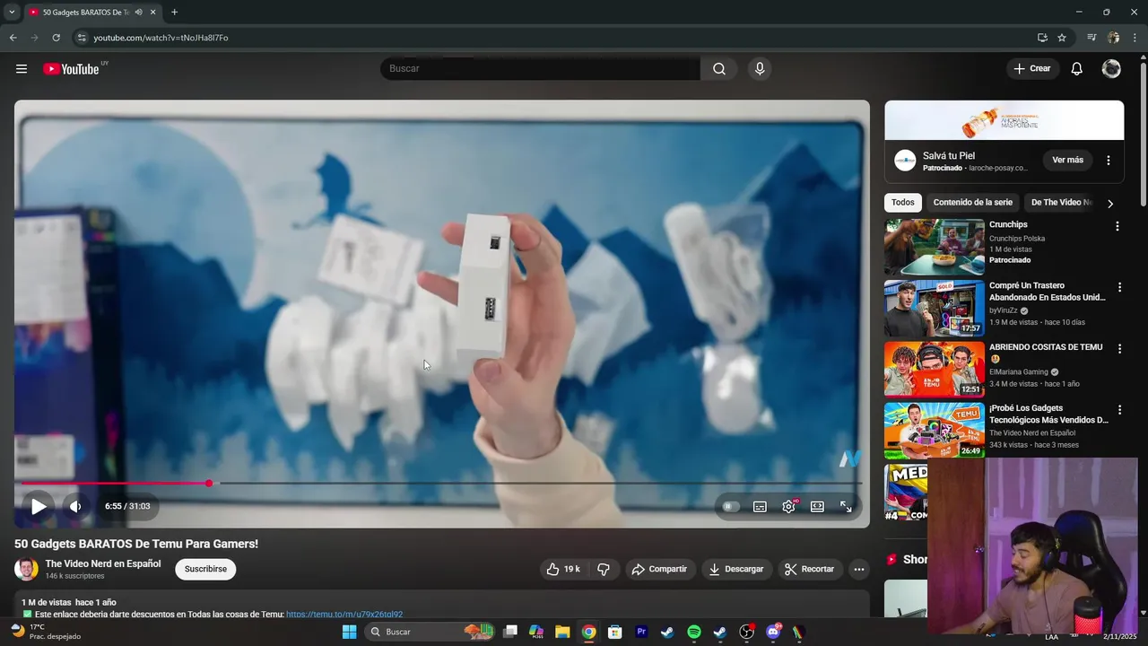
Task: Click the search magnifier button
Action: (x=719, y=69)
